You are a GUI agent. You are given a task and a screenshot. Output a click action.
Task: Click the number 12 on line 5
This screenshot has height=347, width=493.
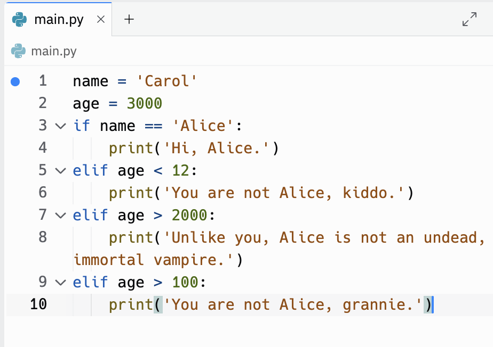pos(181,171)
